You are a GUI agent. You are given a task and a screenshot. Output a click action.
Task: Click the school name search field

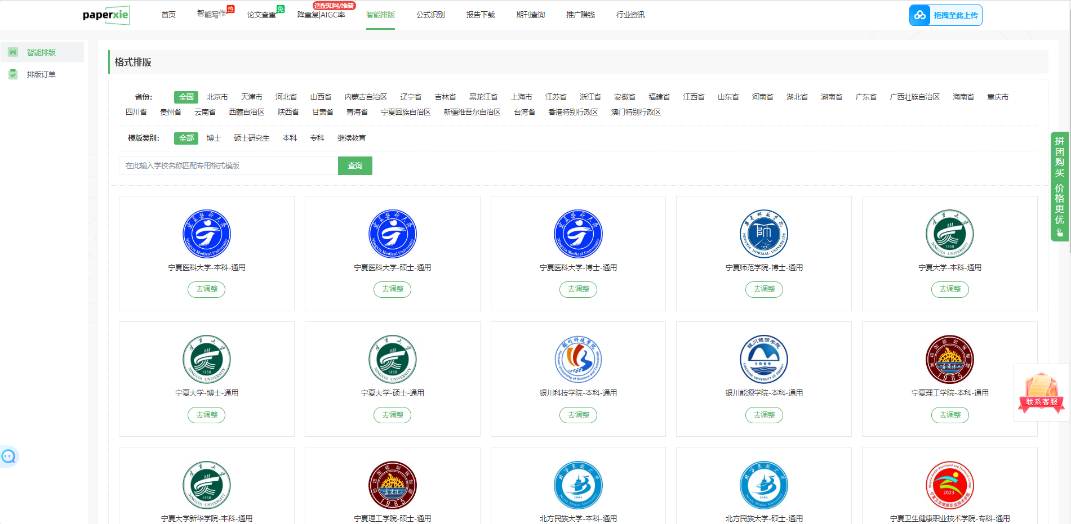(228, 165)
